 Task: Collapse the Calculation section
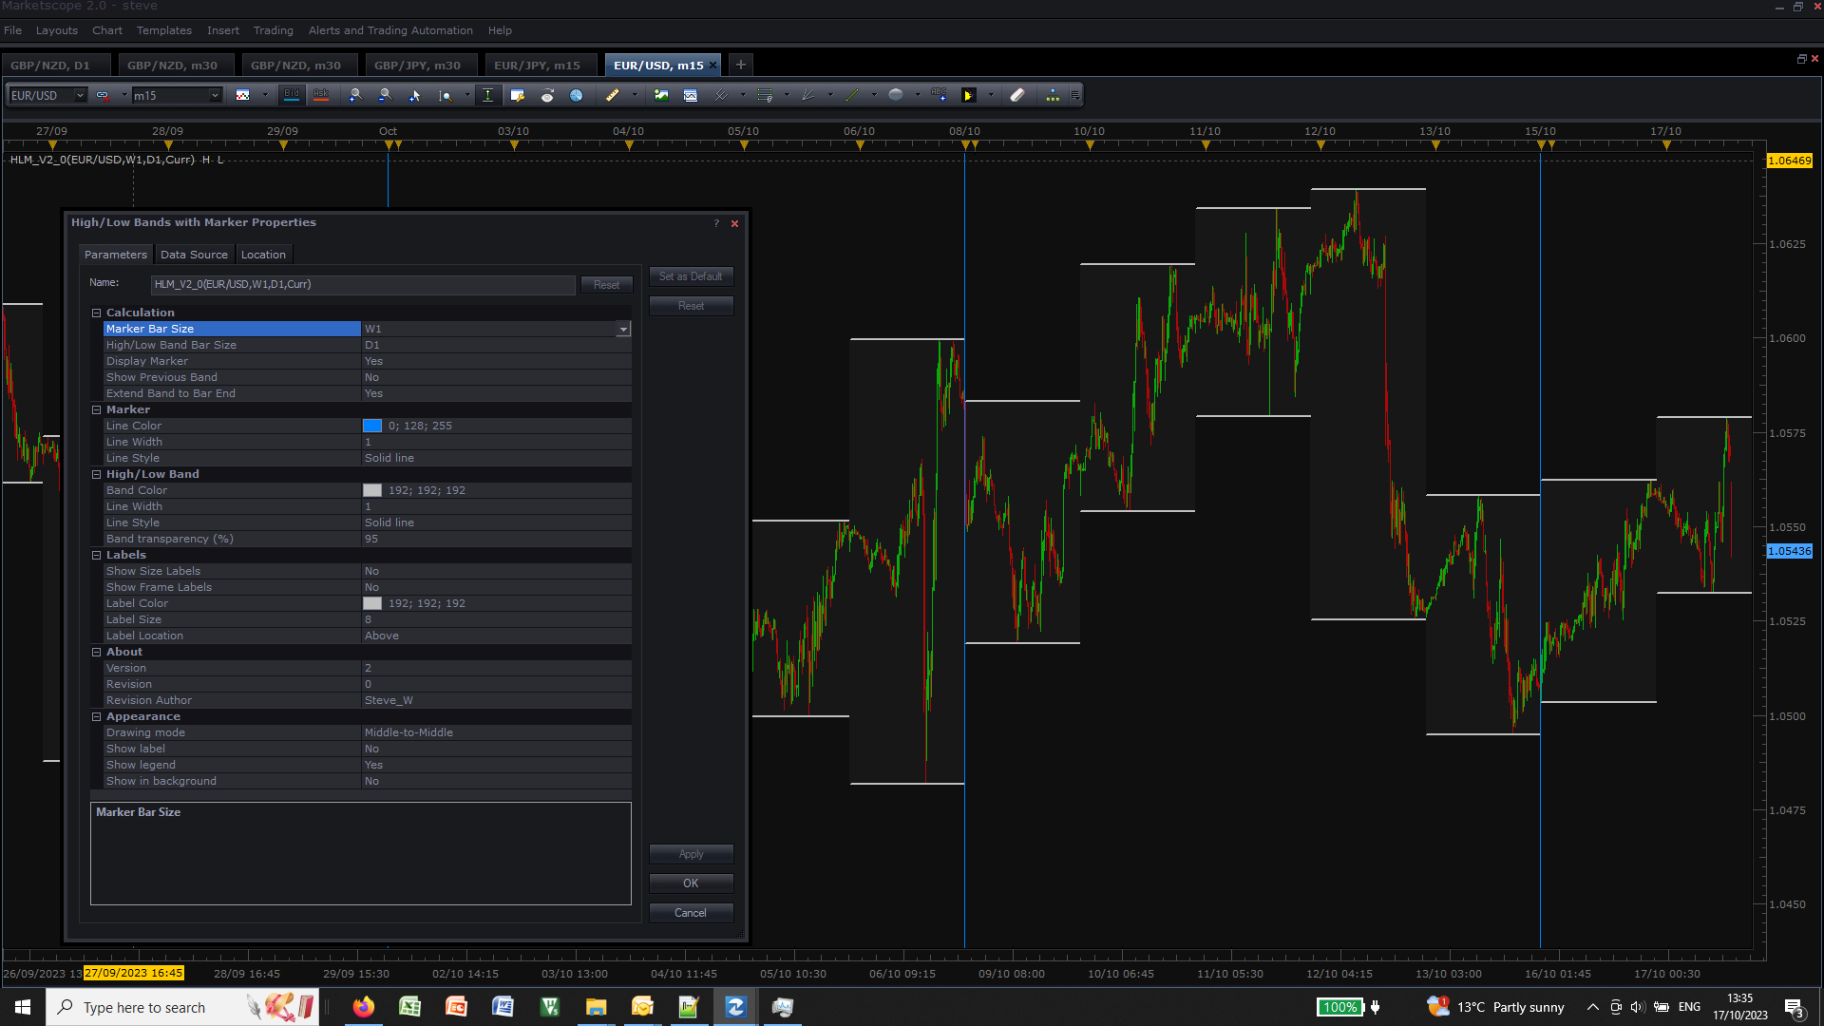click(96, 313)
